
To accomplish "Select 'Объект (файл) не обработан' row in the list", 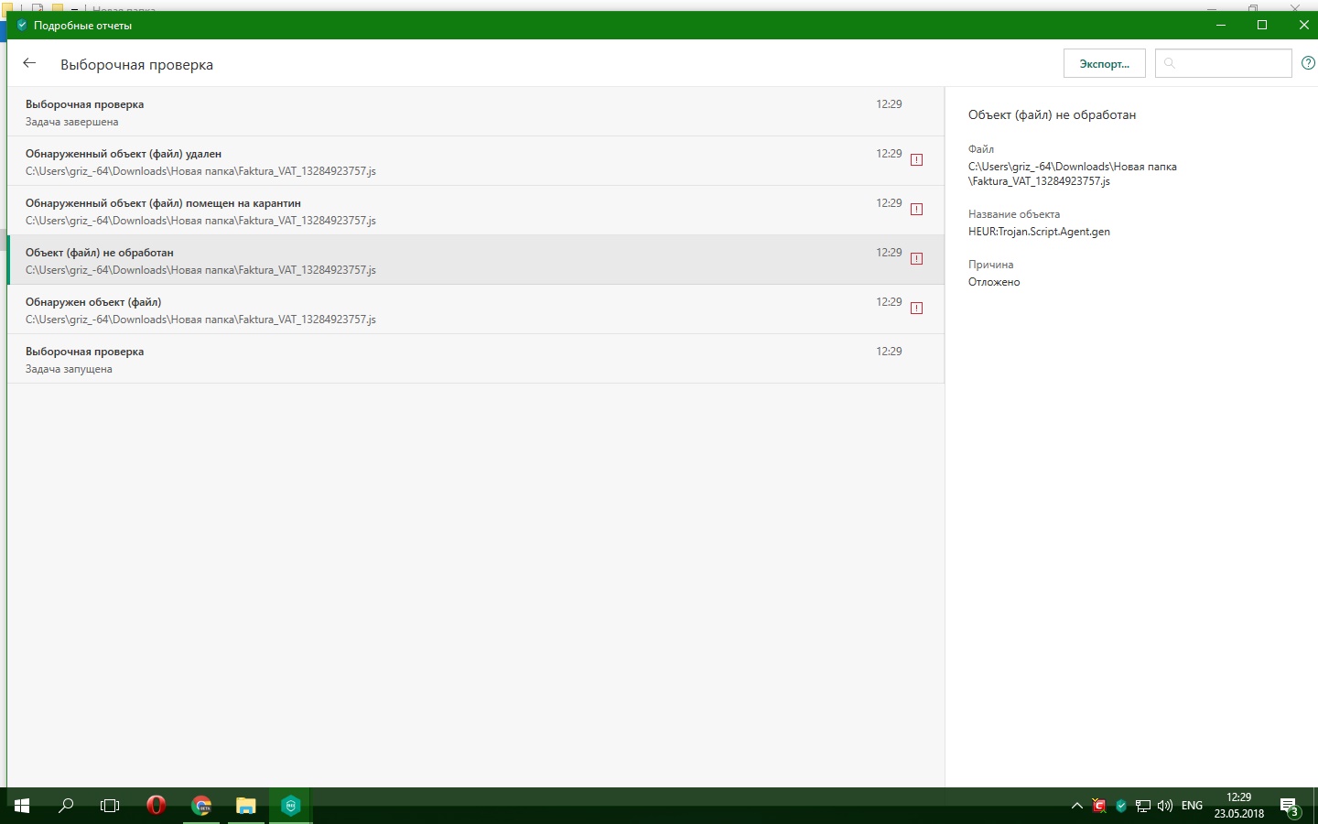I will pyautogui.click(x=476, y=260).
